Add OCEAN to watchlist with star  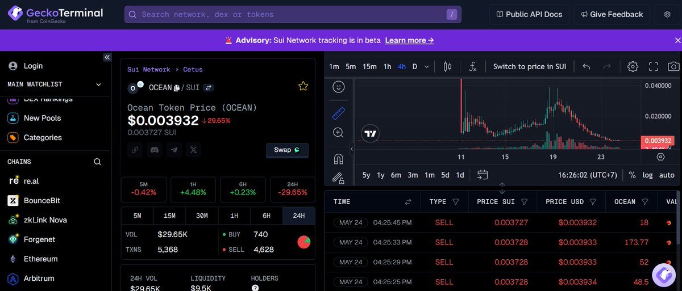[x=303, y=86]
